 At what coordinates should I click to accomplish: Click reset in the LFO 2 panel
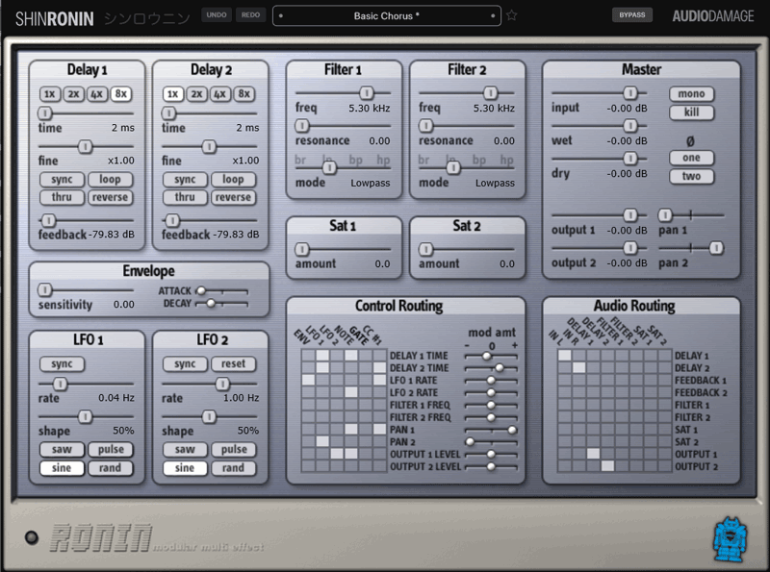click(x=233, y=364)
